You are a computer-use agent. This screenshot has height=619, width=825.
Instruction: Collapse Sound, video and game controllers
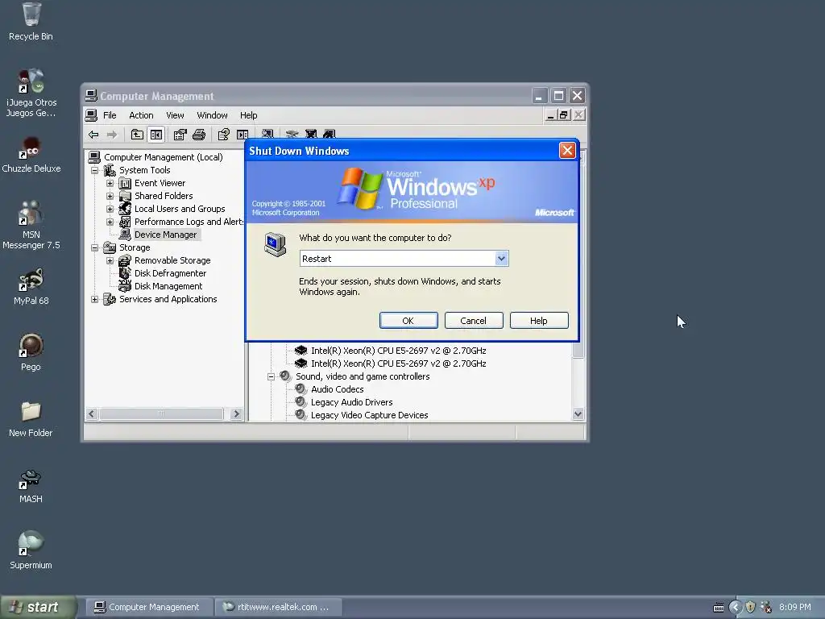(271, 377)
